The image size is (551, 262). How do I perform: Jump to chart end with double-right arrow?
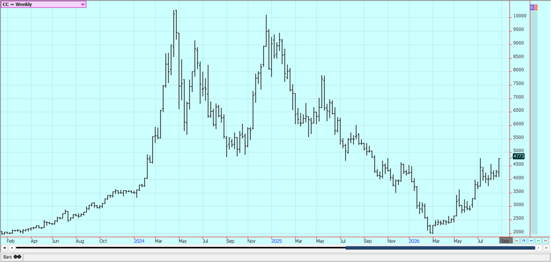point(546,248)
